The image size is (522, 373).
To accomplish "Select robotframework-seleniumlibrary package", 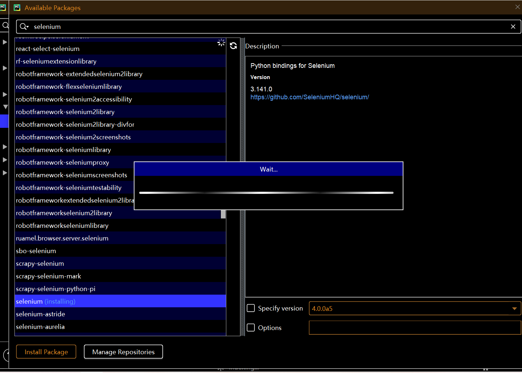I will [x=120, y=149].
